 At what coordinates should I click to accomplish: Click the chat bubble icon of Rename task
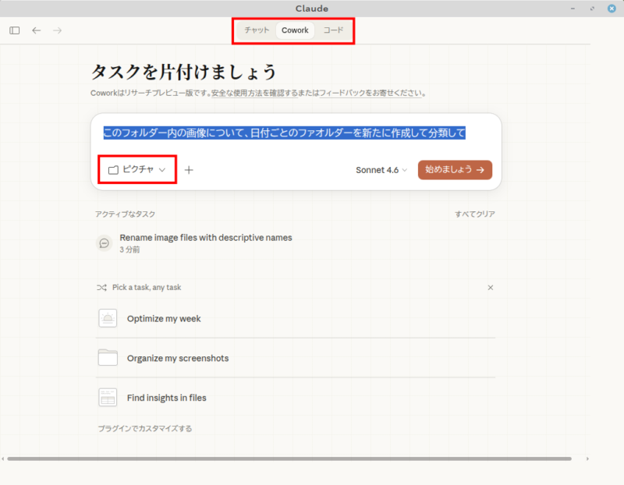(x=105, y=243)
